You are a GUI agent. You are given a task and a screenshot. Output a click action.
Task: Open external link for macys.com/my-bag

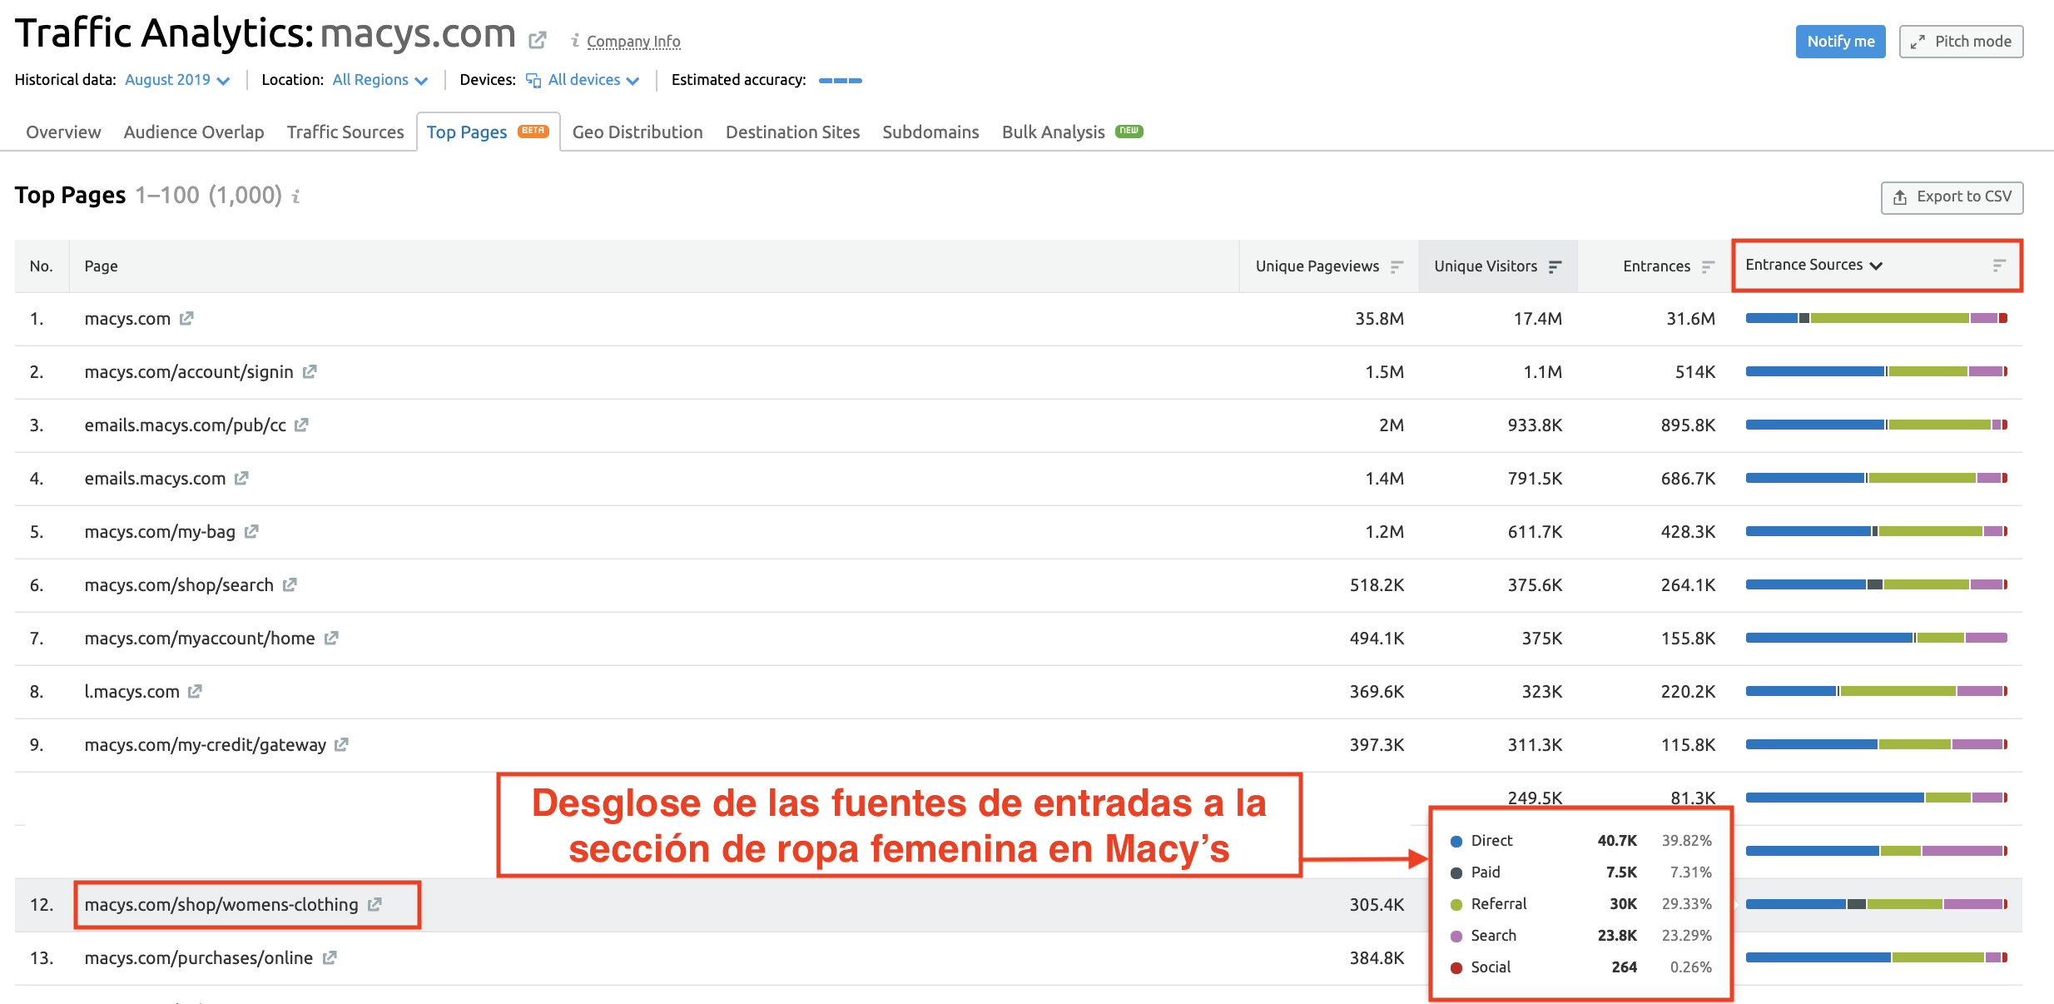tap(251, 531)
